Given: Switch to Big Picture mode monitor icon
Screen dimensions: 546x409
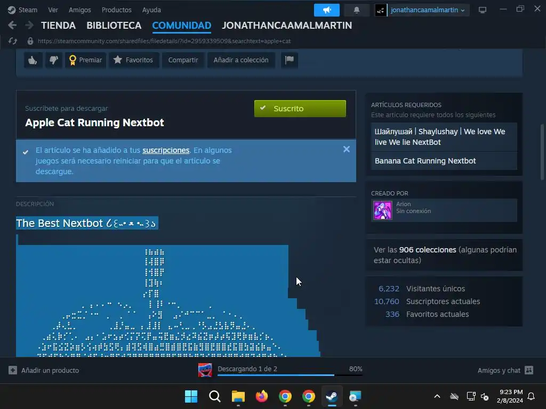Looking at the screenshot, I should pyautogui.click(x=482, y=10).
